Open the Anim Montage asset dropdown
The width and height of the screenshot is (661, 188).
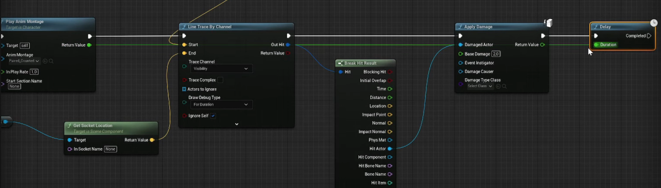coord(24,61)
